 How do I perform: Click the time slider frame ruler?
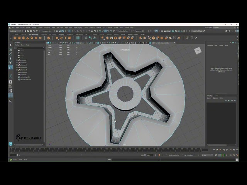pyautogui.click(x=105, y=150)
